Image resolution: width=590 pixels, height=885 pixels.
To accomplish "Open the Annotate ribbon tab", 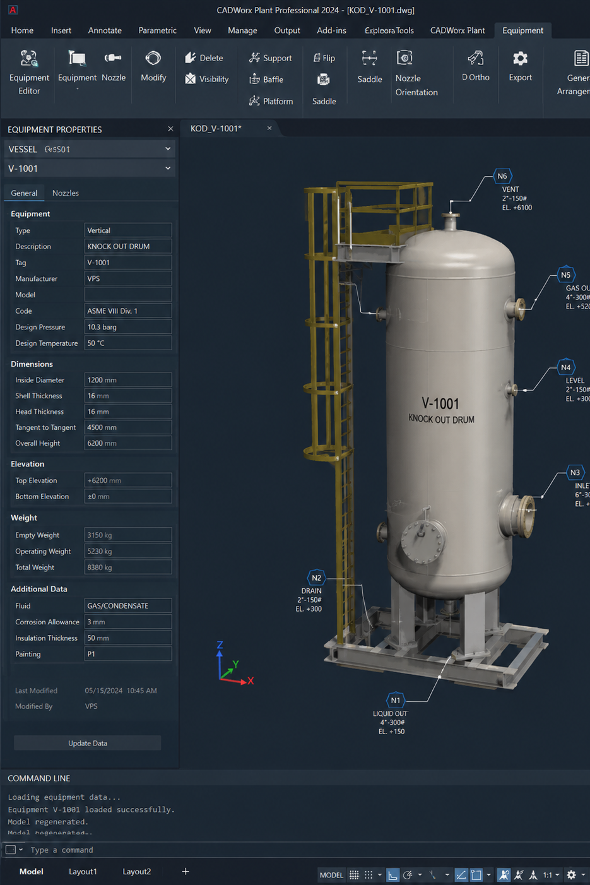I will pos(105,30).
